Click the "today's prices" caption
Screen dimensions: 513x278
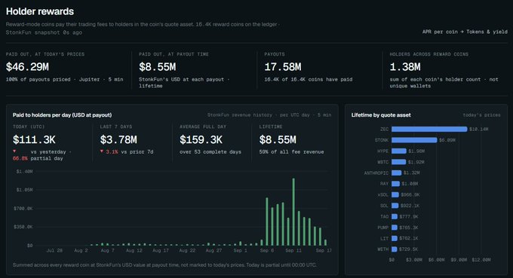tap(481, 115)
